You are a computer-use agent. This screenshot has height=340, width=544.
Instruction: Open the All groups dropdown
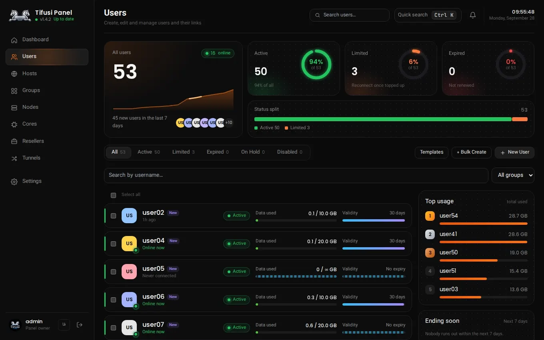point(513,175)
